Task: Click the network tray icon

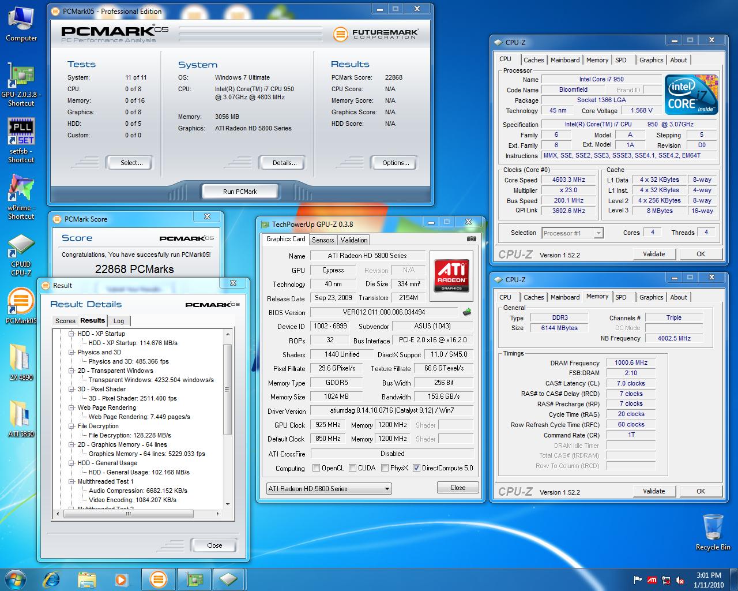Action: tap(667, 579)
